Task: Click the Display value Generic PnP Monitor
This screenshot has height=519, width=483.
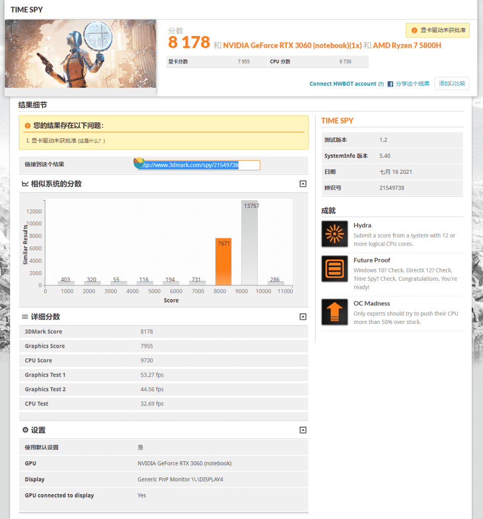Action: point(180,479)
